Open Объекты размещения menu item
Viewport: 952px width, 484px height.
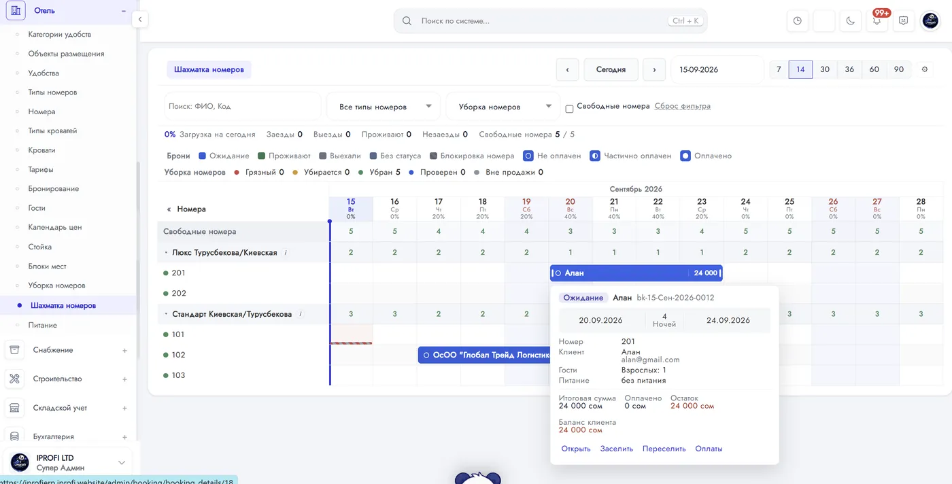[66, 54]
